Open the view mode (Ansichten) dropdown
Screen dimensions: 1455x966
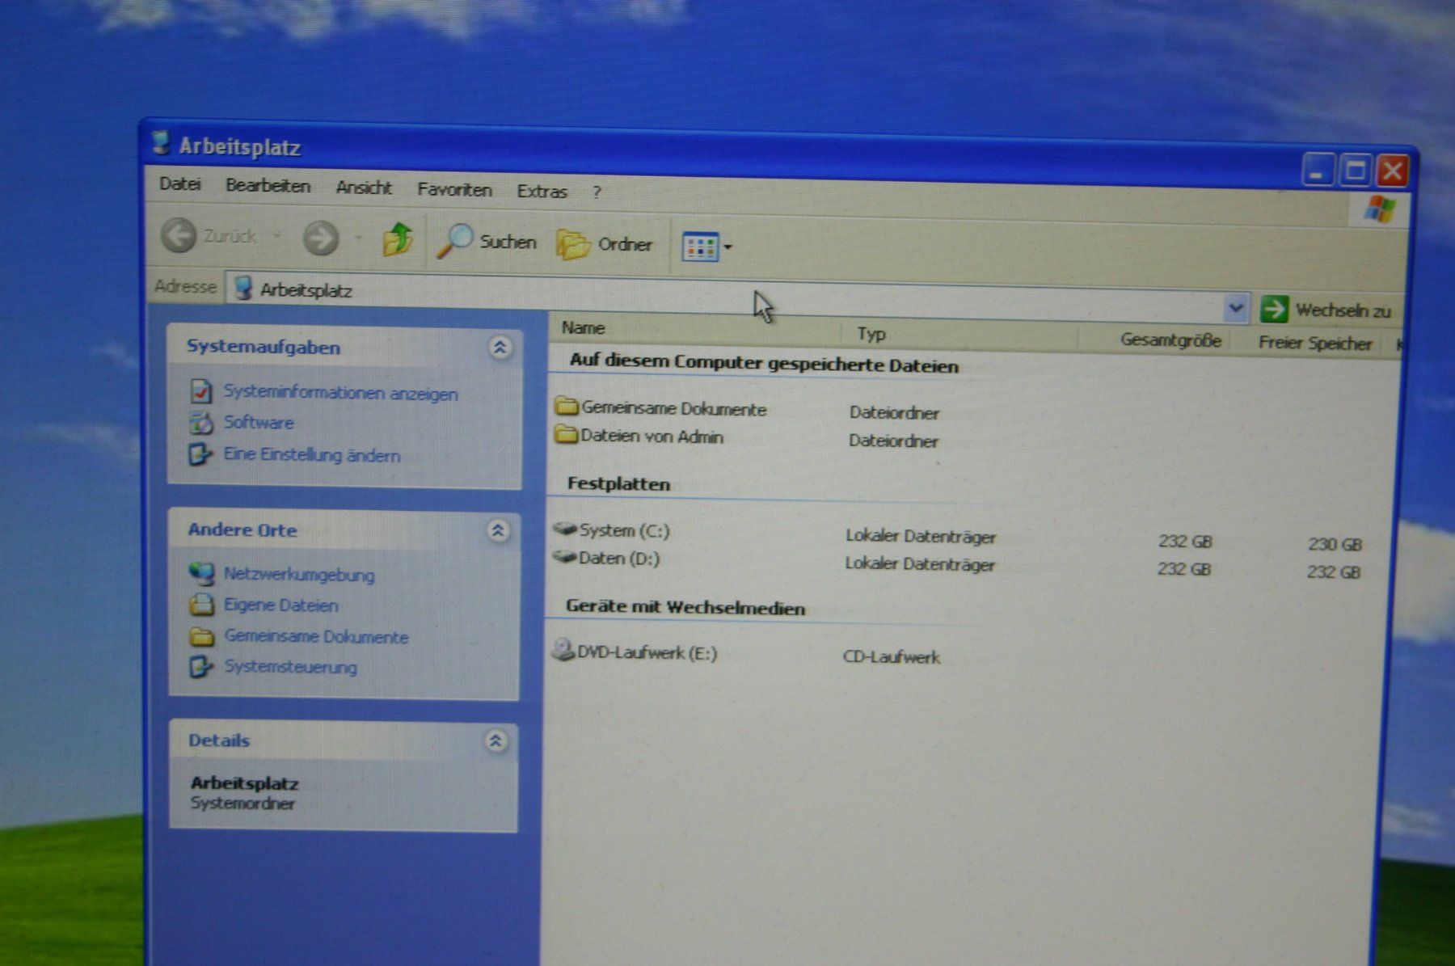pos(707,247)
